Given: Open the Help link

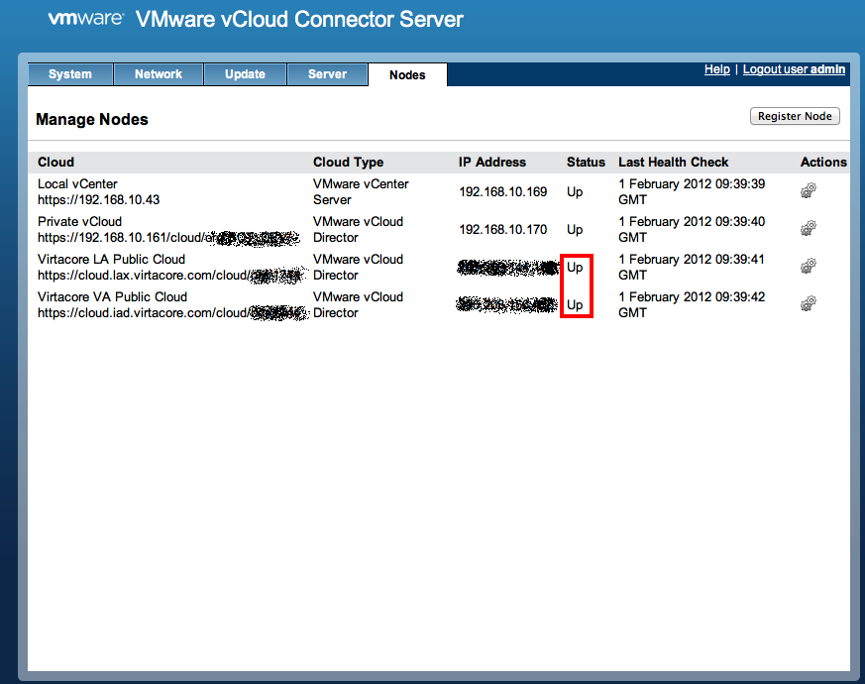Looking at the screenshot, I should [x=717, y=69].
